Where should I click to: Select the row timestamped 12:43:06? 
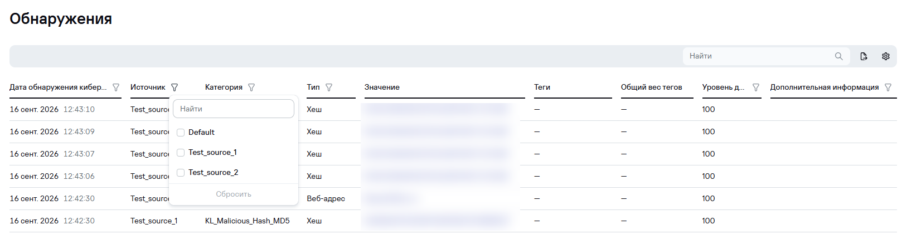[x=453, y=177]
